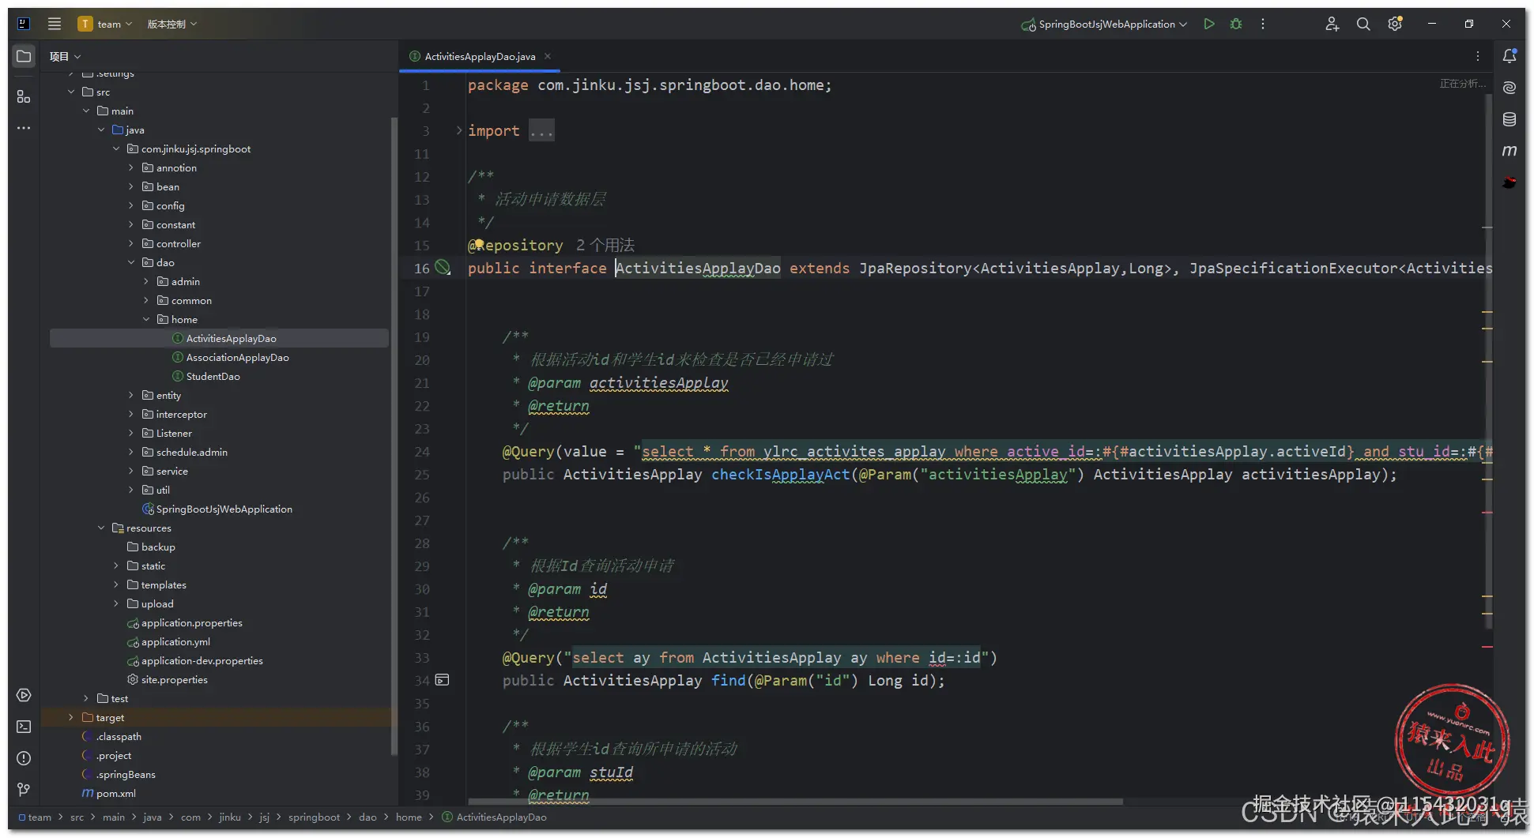Show more tool windows ellipsis

point(24,128)
